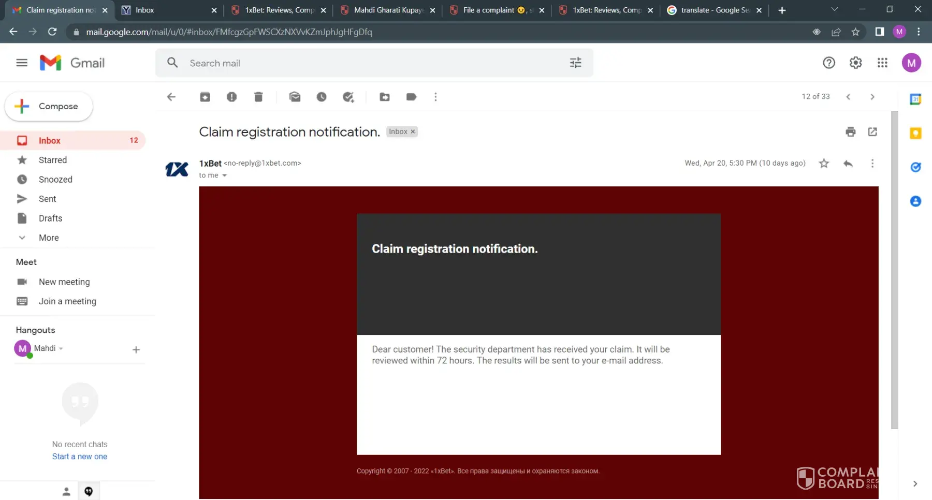Open the Chrome tab search dropdown
The width and height of the screenshot is (932, 500).
[835, 10]
